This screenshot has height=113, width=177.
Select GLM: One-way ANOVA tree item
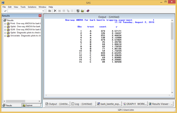(26, 30)
